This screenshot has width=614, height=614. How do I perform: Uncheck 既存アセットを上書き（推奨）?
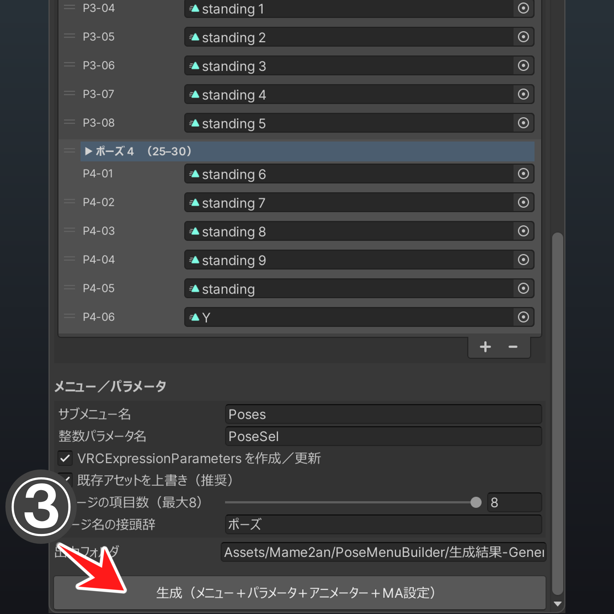(65, 481)
